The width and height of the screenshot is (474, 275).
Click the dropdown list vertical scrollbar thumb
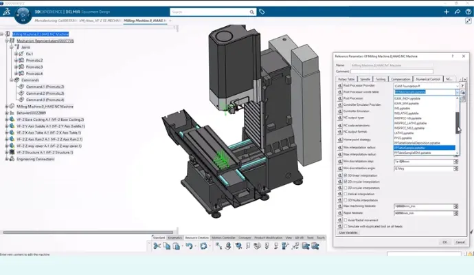click(458, 122)
